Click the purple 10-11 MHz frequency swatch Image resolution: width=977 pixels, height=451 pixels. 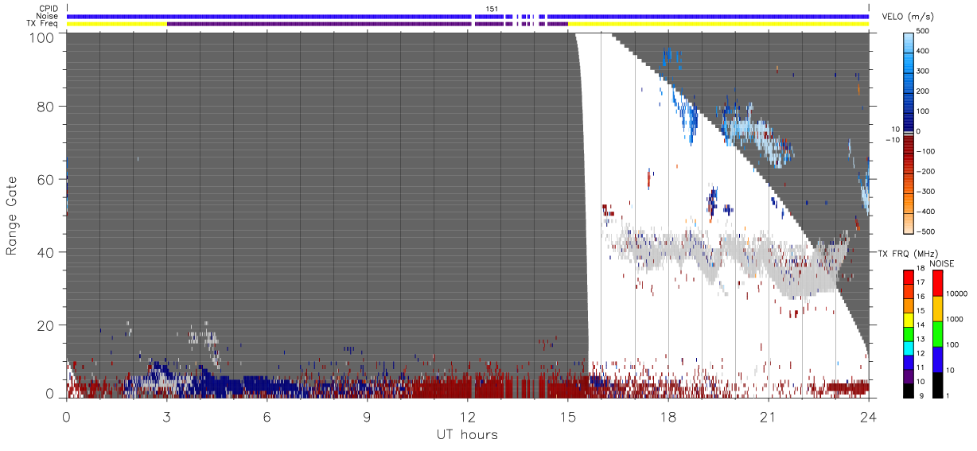tap(909, 375)
